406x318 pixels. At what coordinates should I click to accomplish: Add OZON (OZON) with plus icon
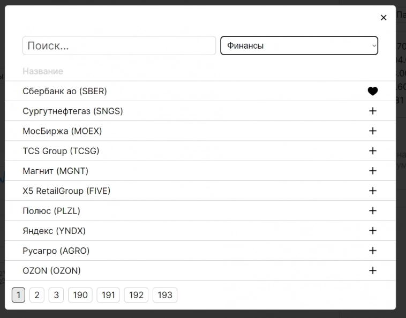(x=373, y=270)
